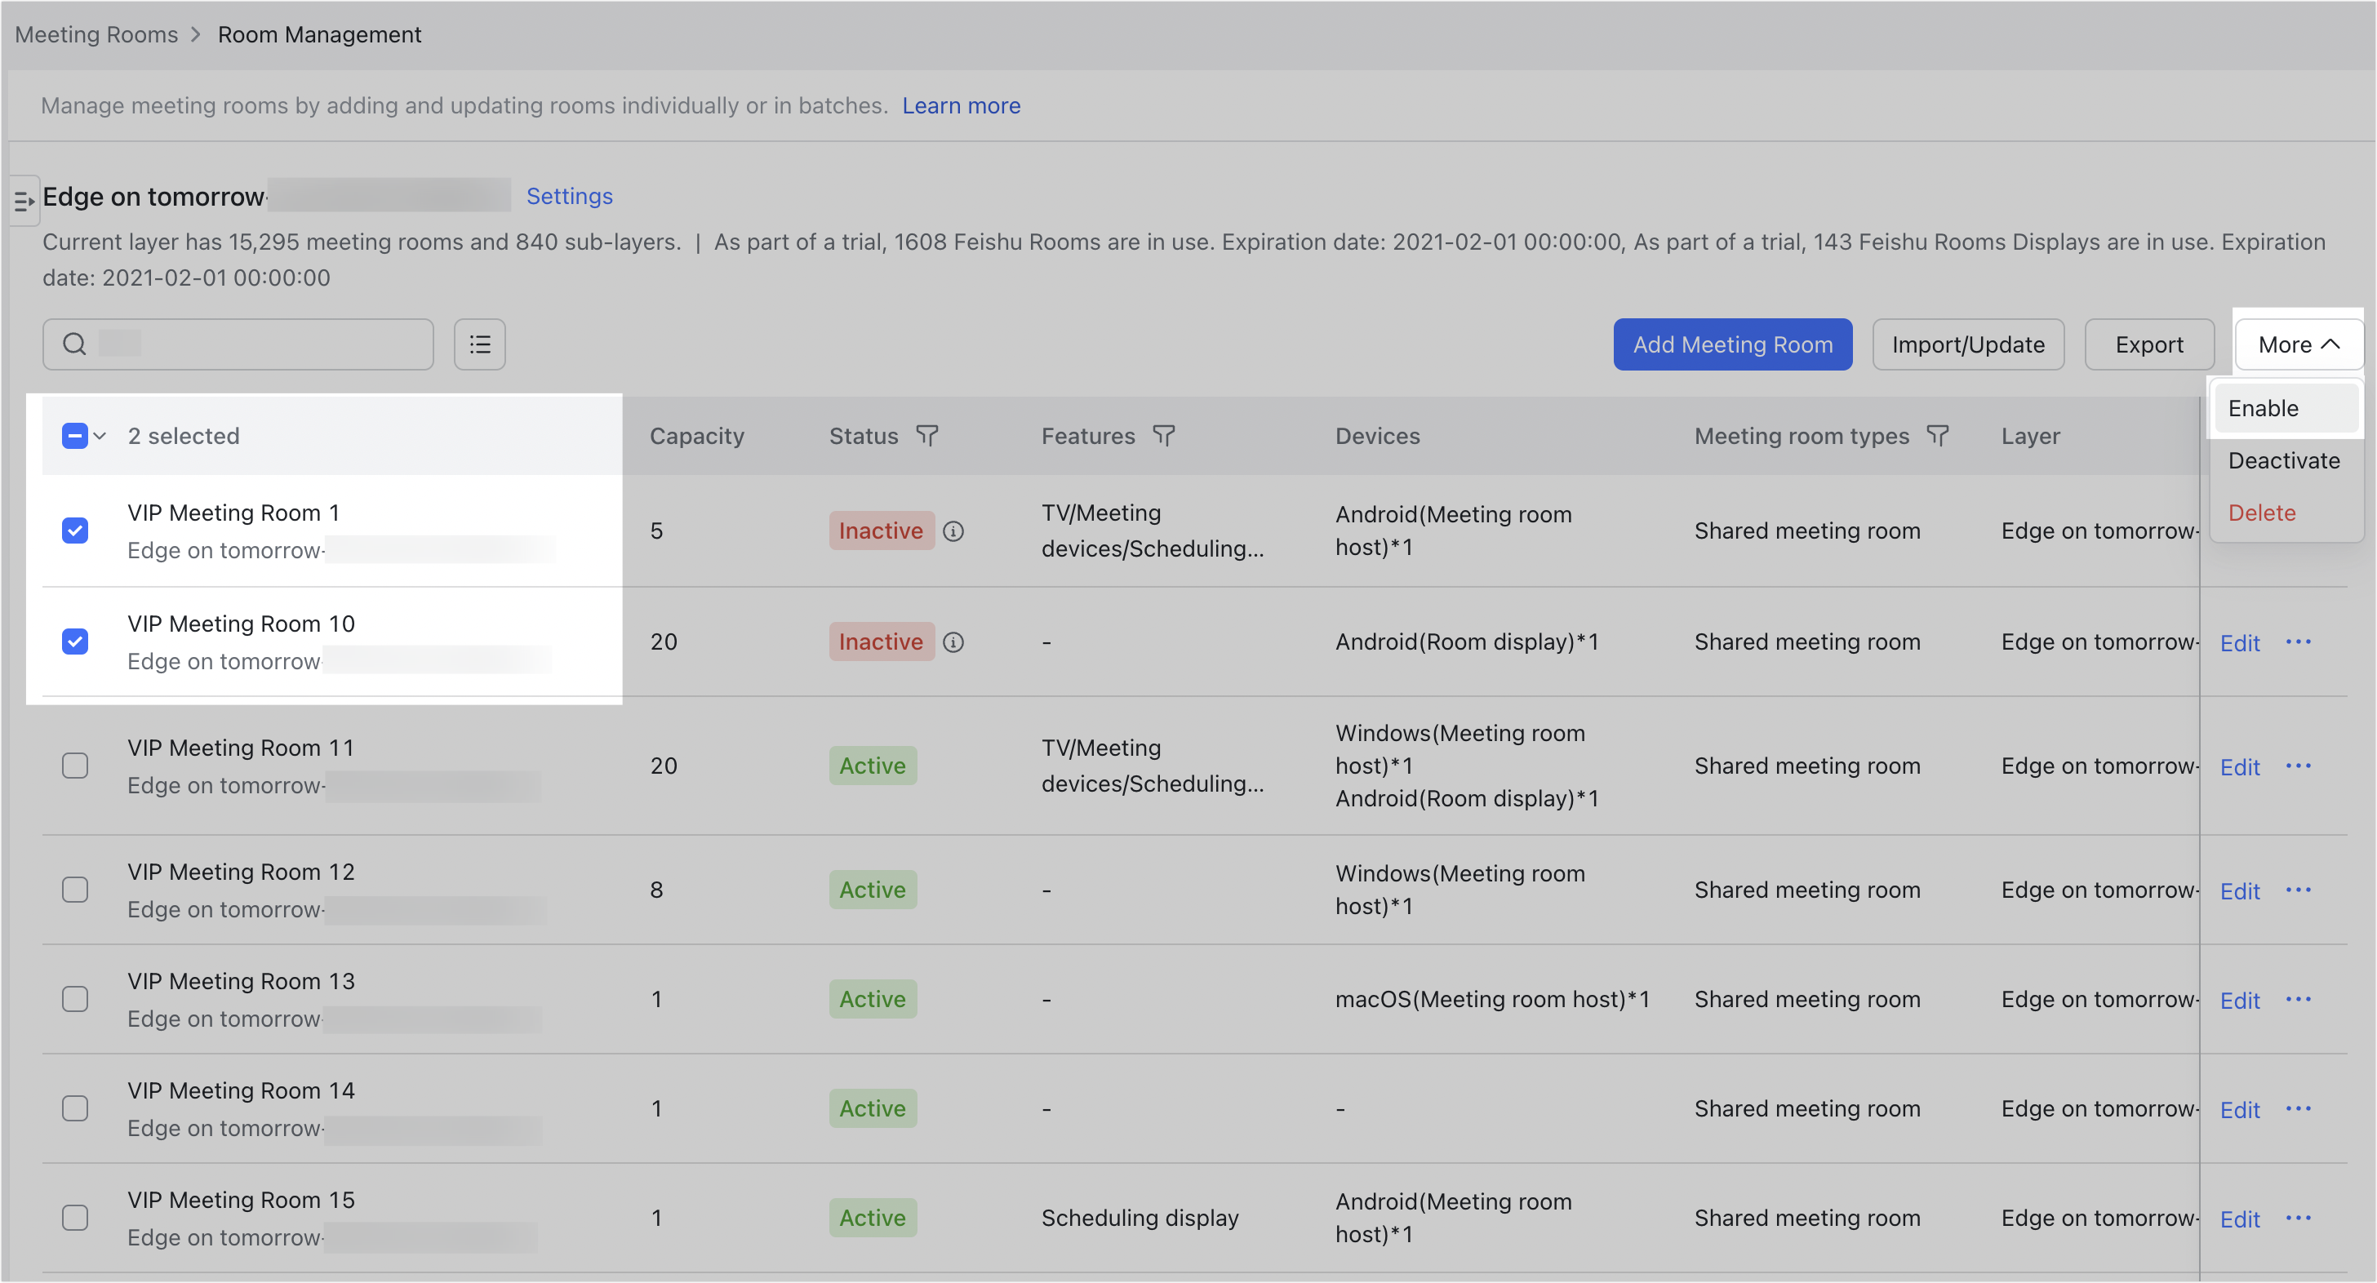Expand the selection dropdown arrow next to 2 selected

(x=100, y=435)
